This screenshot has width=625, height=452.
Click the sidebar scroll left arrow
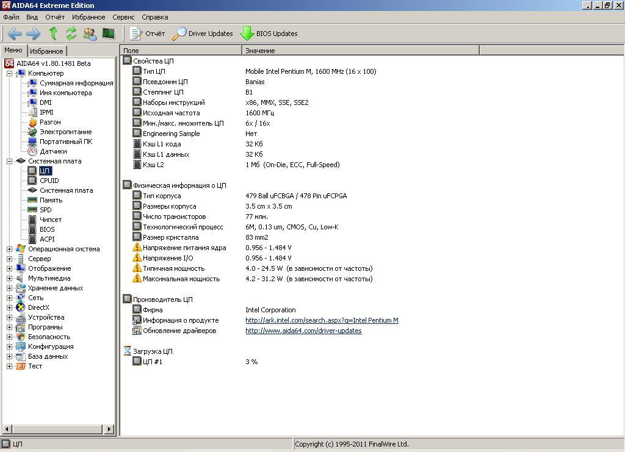(x=7, y=429)
